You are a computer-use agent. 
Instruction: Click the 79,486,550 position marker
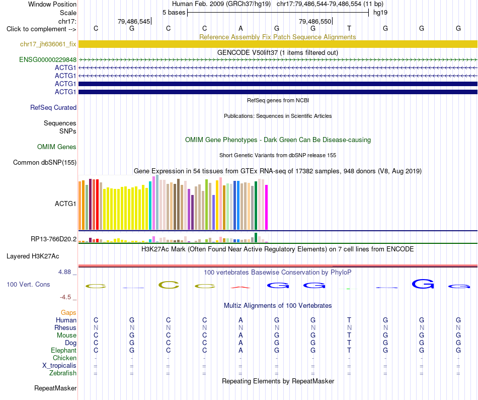(x=315, y=21)
